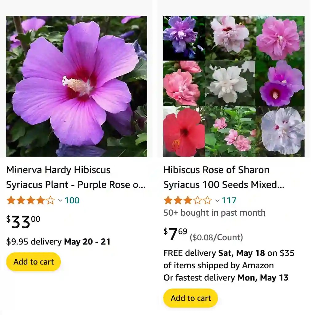
Task: Add Minerva Hardy Hibiscus to cart
Action: (33, 261)
